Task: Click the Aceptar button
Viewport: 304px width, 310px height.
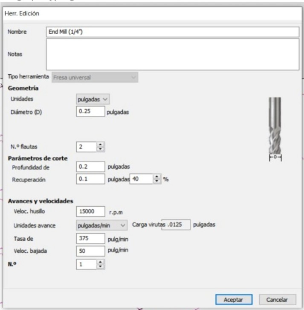Action: coord(234,299)
